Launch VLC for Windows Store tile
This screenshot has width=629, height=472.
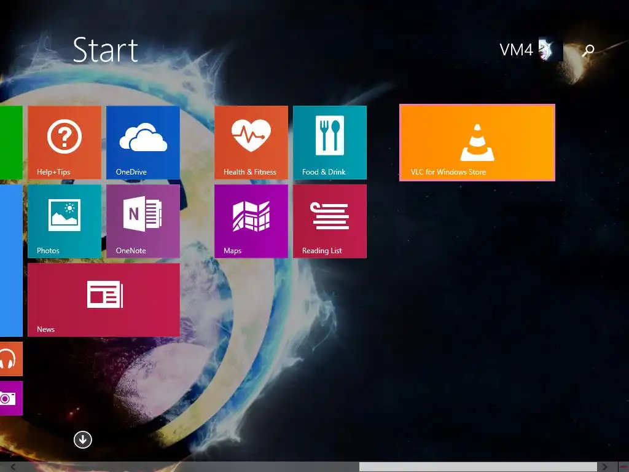[x=477, y=143]
